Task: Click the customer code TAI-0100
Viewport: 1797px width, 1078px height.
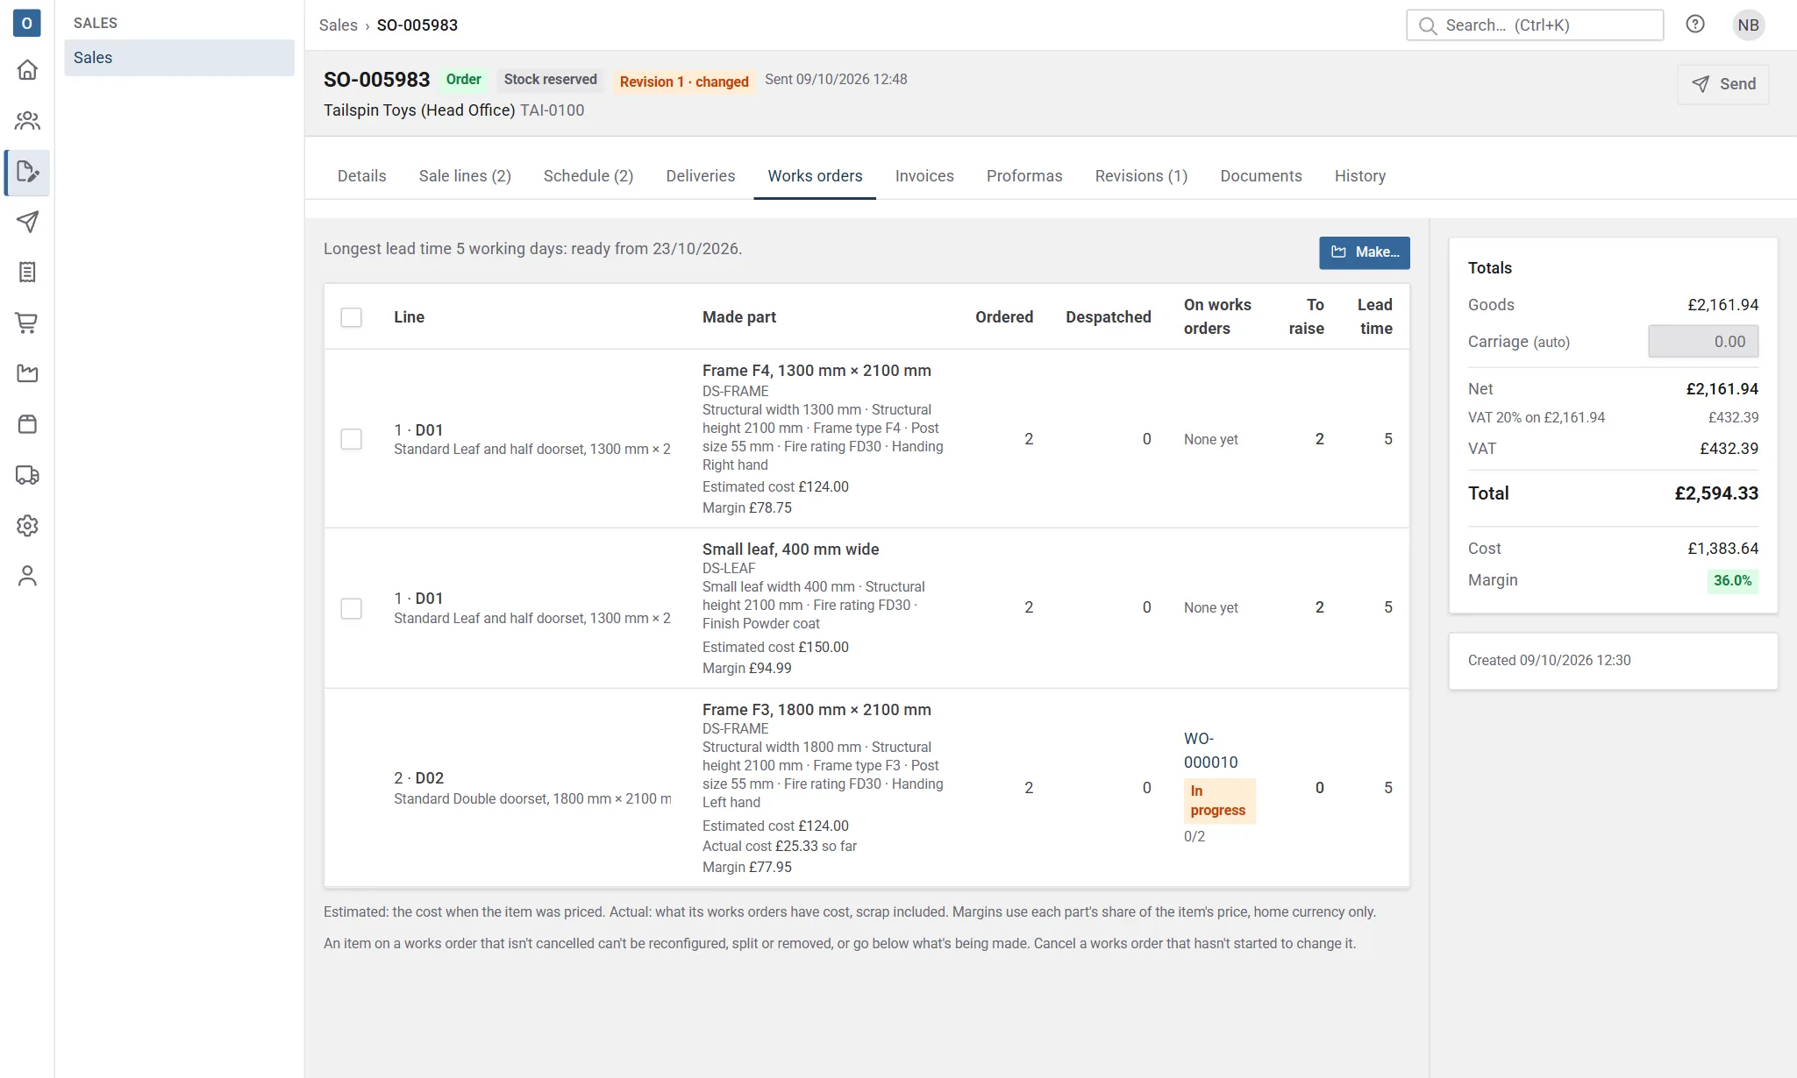Action: click(552, 110)
